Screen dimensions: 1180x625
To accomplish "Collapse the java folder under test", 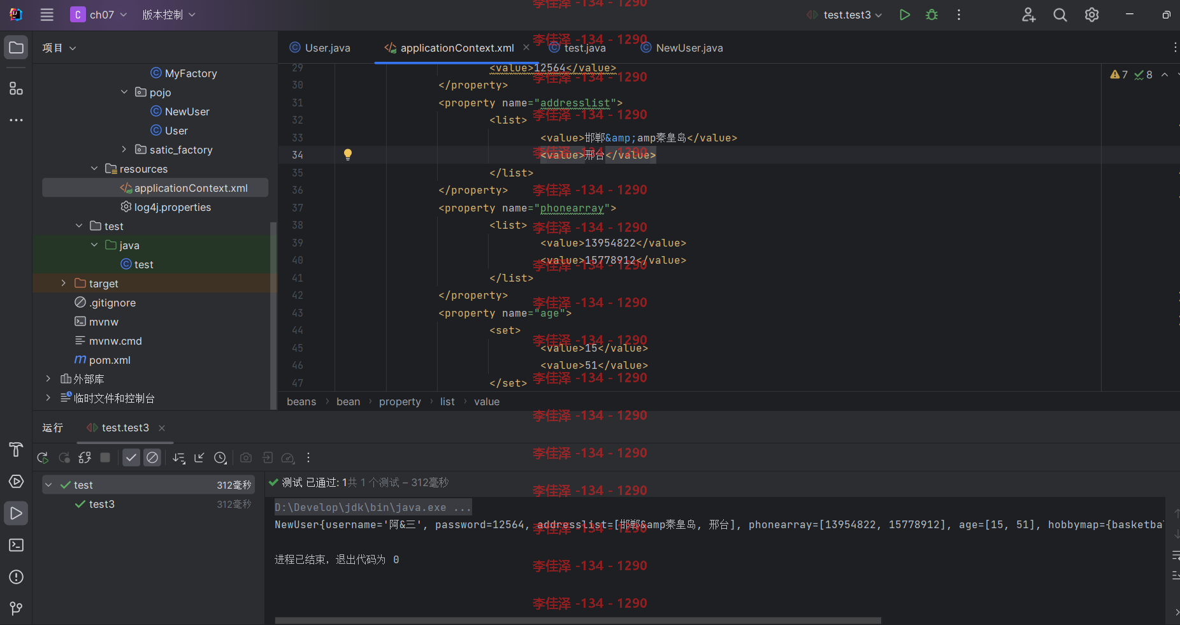I will pyautogui.click(x=94, y=245).
